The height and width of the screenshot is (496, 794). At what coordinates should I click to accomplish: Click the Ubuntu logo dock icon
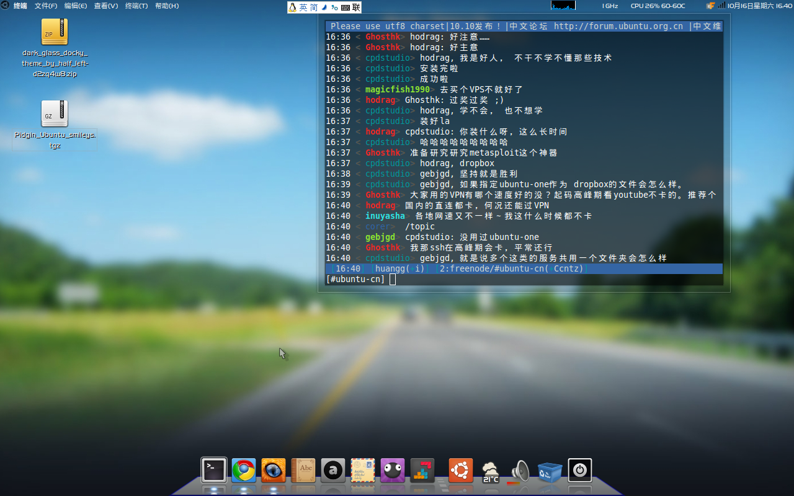pos(461,471)
